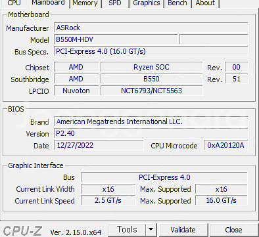
Task: Click the empty field next to Model
Action: 214,39
